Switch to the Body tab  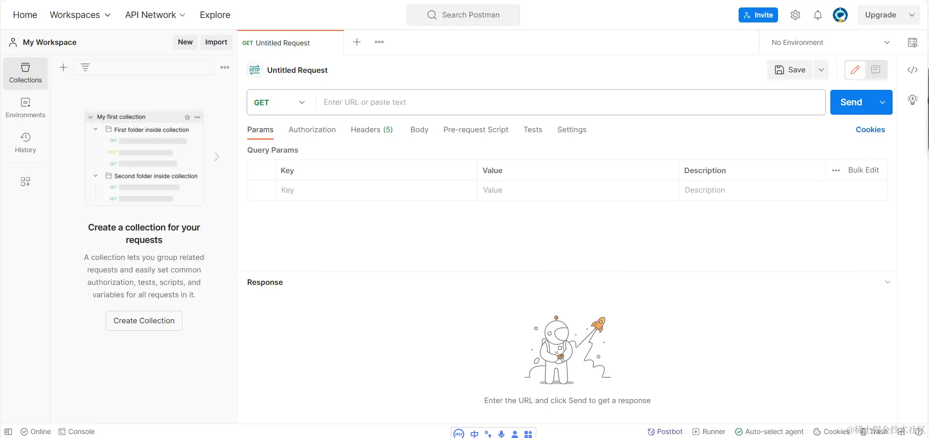coord(419,130)
